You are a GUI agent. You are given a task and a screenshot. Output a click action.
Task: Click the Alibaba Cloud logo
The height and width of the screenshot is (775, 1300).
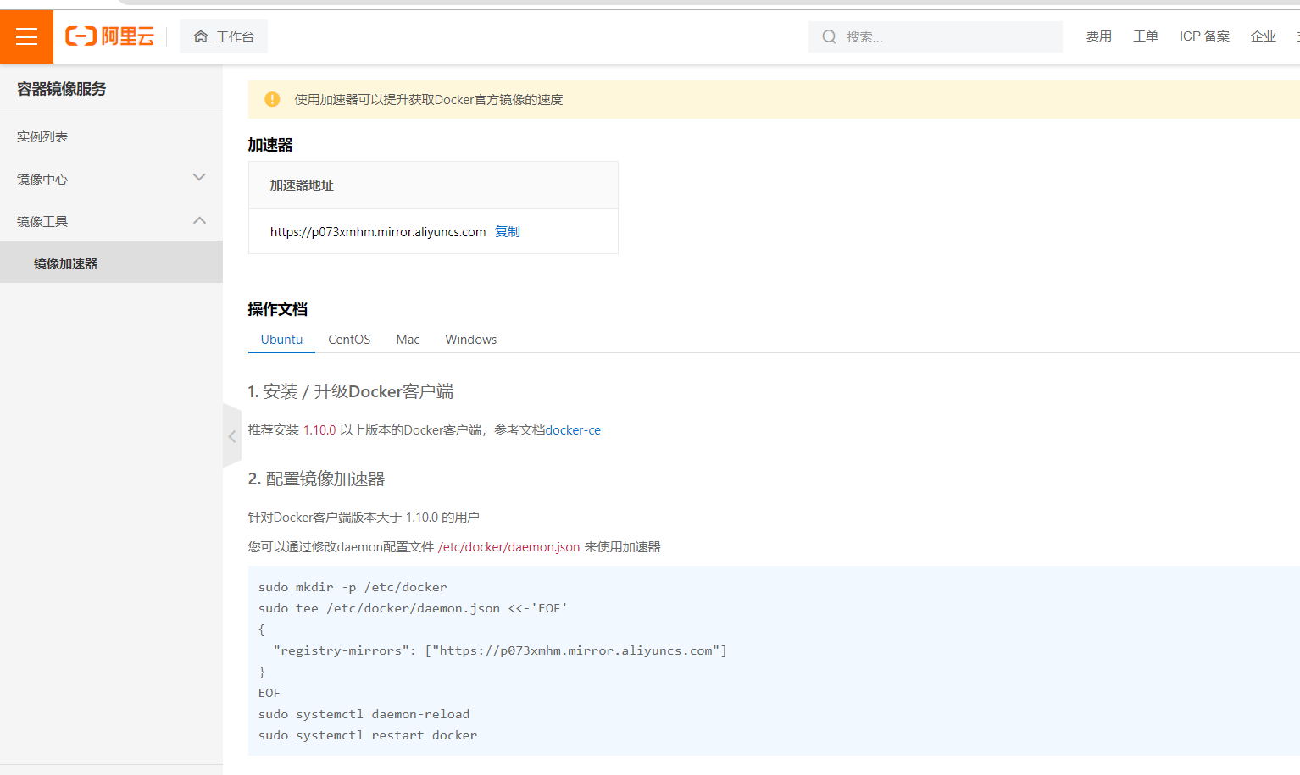[x=110, y=36]
